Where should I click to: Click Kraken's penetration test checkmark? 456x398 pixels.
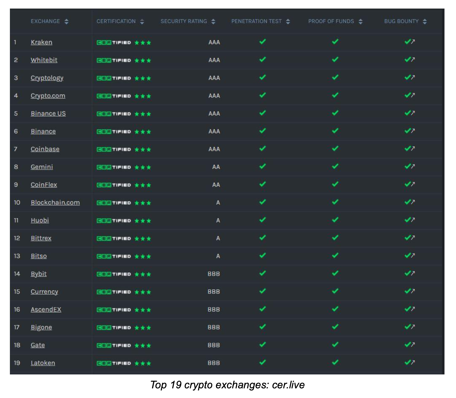tap(263, 42)
